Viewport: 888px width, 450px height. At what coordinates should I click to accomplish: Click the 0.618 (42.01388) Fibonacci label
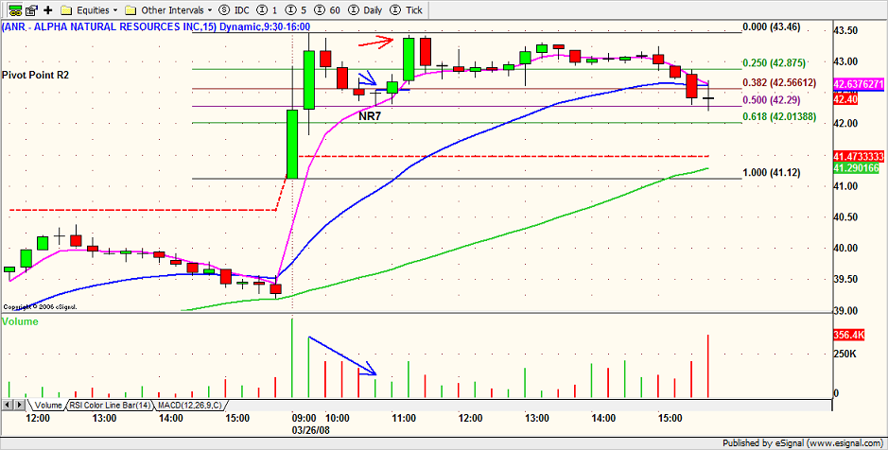coord(779,116)
